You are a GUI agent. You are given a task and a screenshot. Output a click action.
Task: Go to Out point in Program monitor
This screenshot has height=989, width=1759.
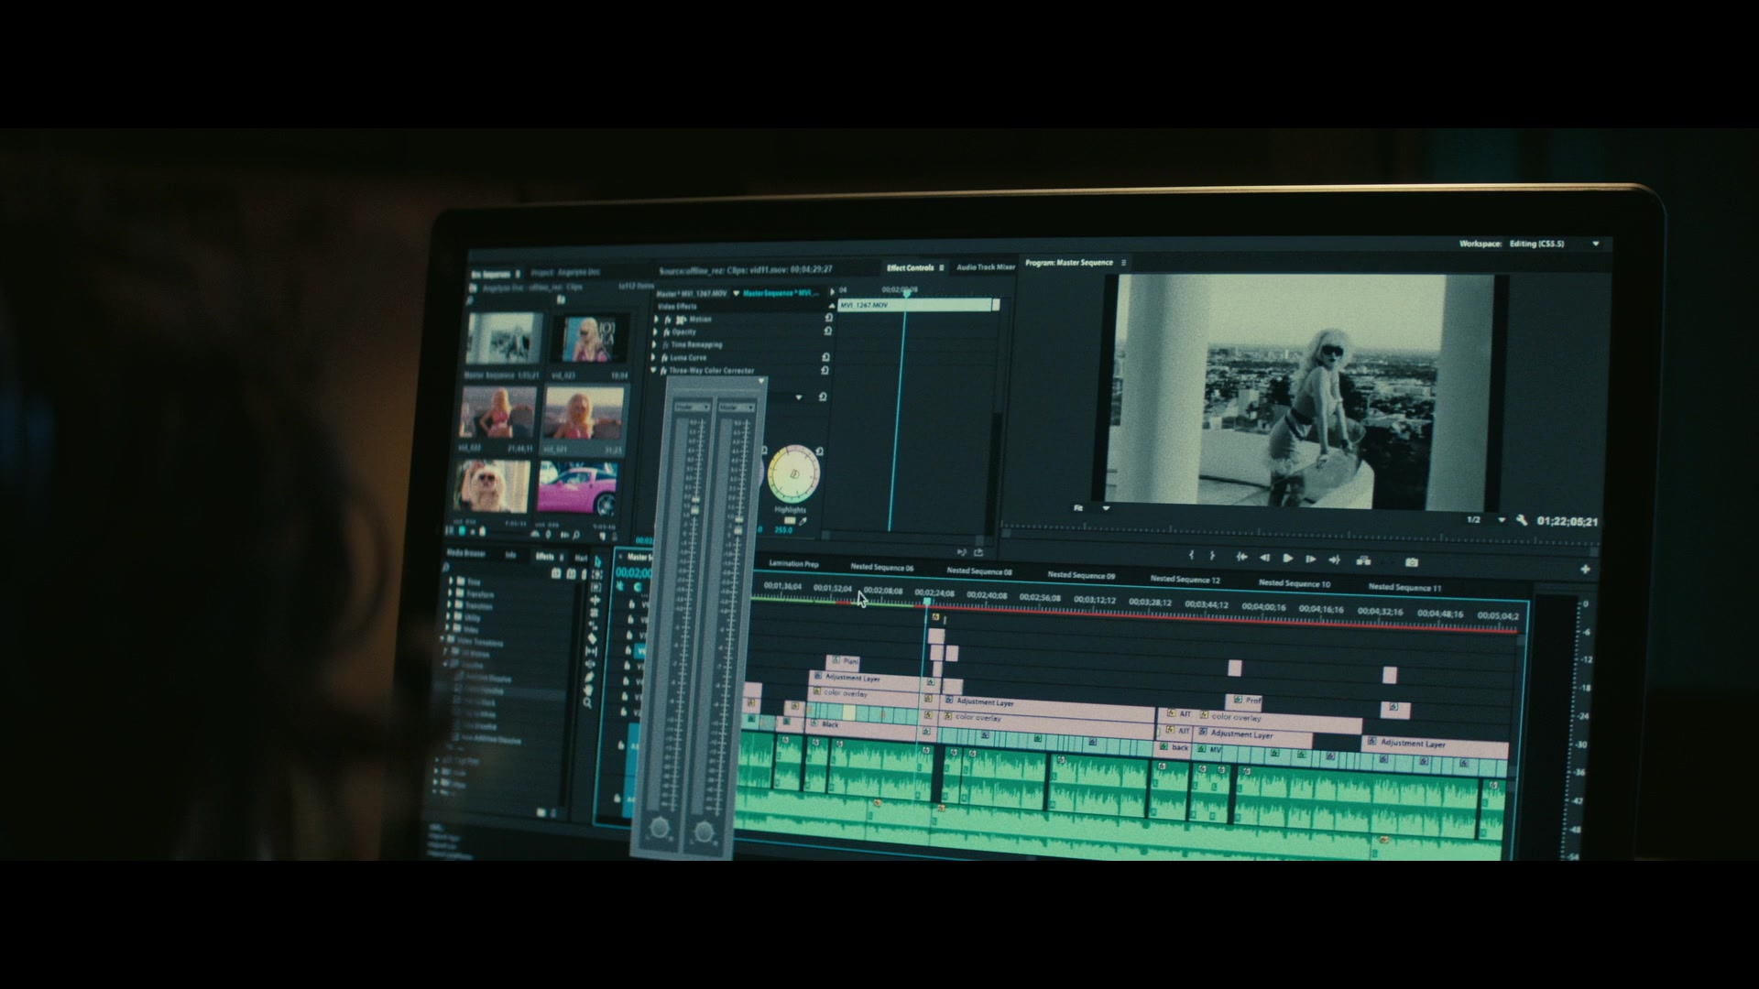[1334, 560]
